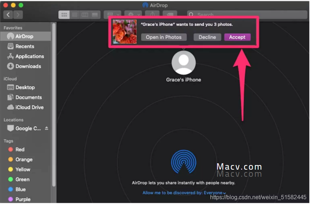Open the action gear menu
Image resolution: width=310 pixels, height=204 pixels.
click(133, 14)
